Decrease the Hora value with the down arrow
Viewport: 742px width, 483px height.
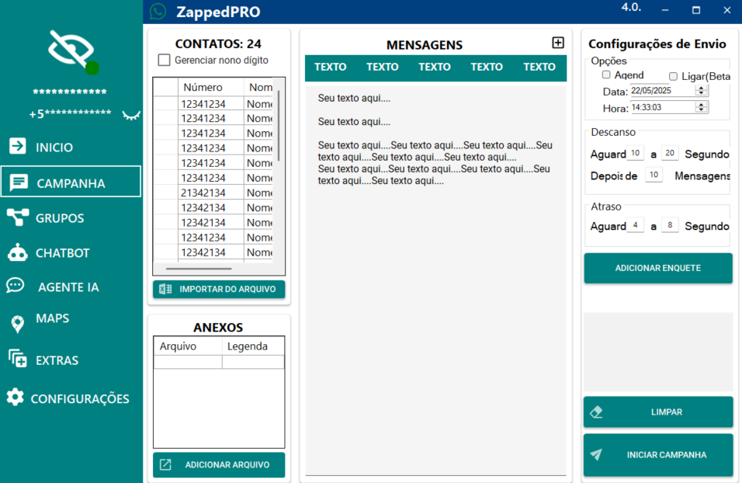702,110
